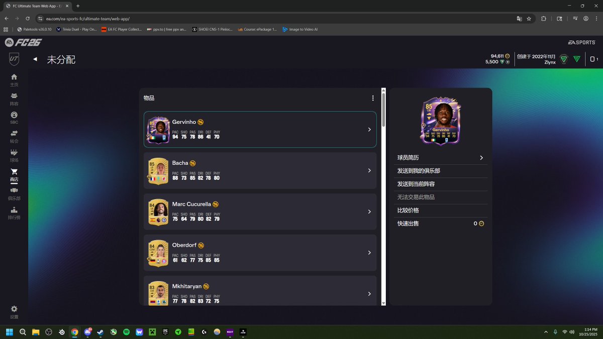This screenshot has width=603, height=339.
Task: Click 发送到我的俱乐部 option
Action: click(441, 171)
